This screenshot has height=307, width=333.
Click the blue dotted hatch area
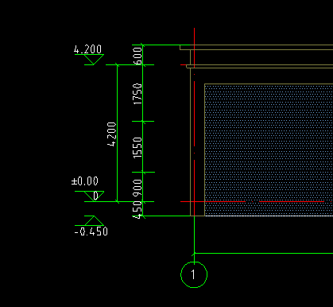pyautogui.click(x=269, y=150)
